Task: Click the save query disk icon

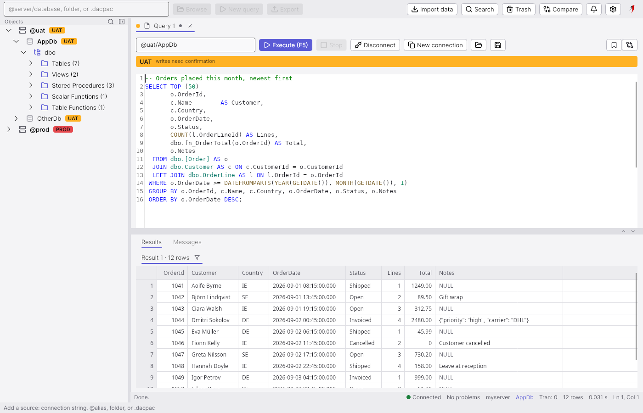Action: [498, 45]
